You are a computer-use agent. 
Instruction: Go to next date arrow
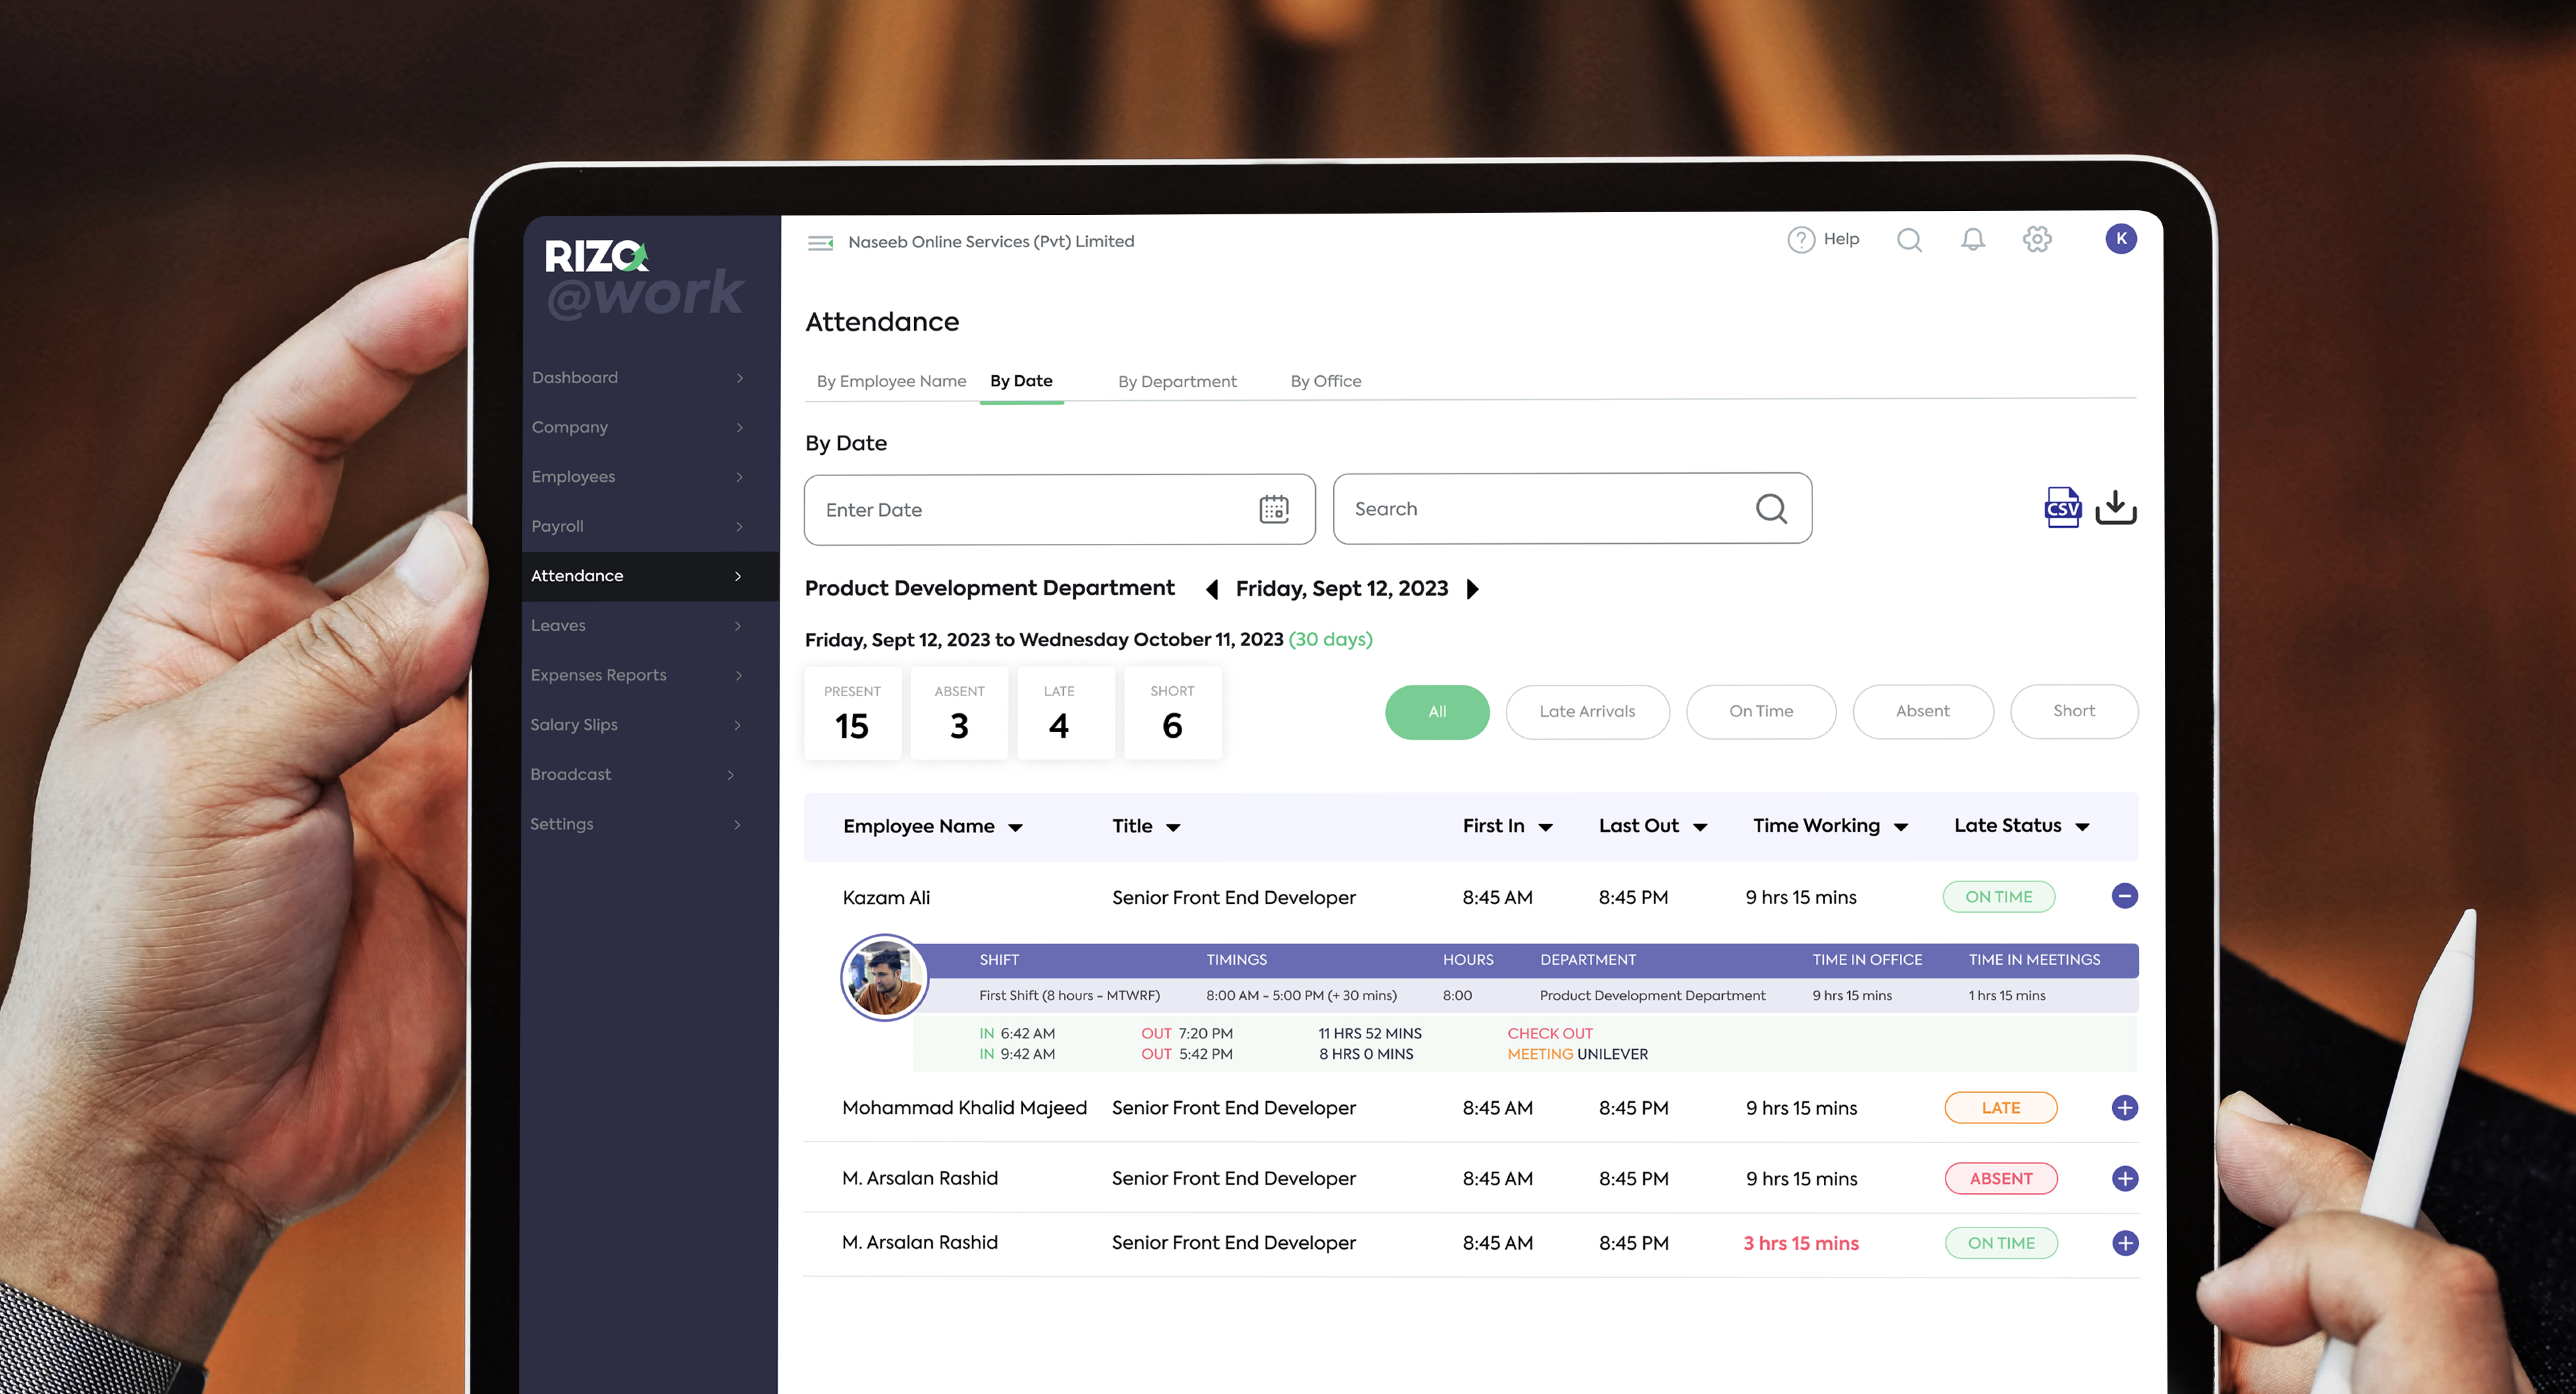pos(1472,589)
